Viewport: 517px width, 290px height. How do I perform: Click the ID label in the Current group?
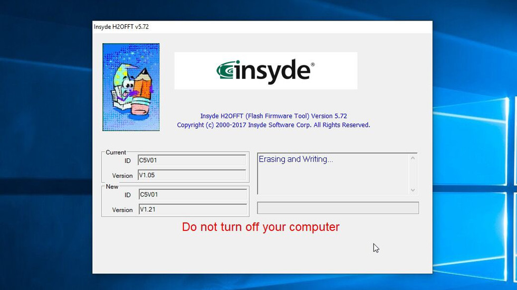pyautogui.click(x=128, y=161)
